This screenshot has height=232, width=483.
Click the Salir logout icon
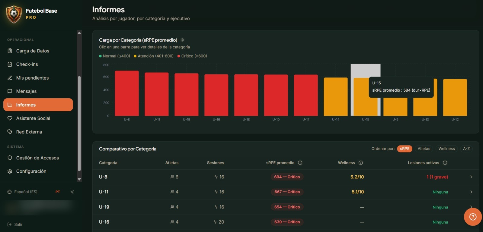pos(9,224)
